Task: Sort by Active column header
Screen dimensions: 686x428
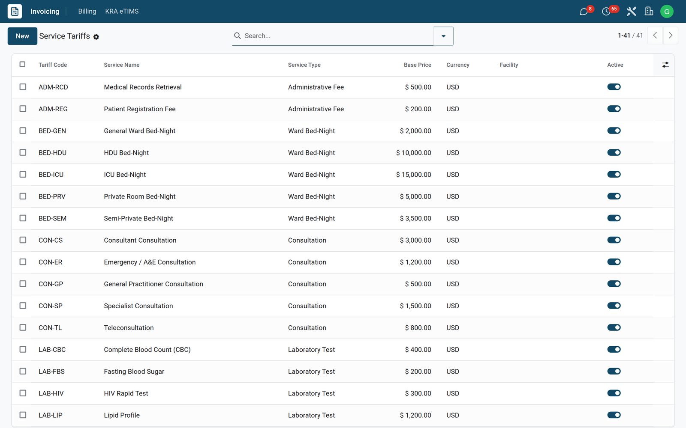Action: click(615, 65)
